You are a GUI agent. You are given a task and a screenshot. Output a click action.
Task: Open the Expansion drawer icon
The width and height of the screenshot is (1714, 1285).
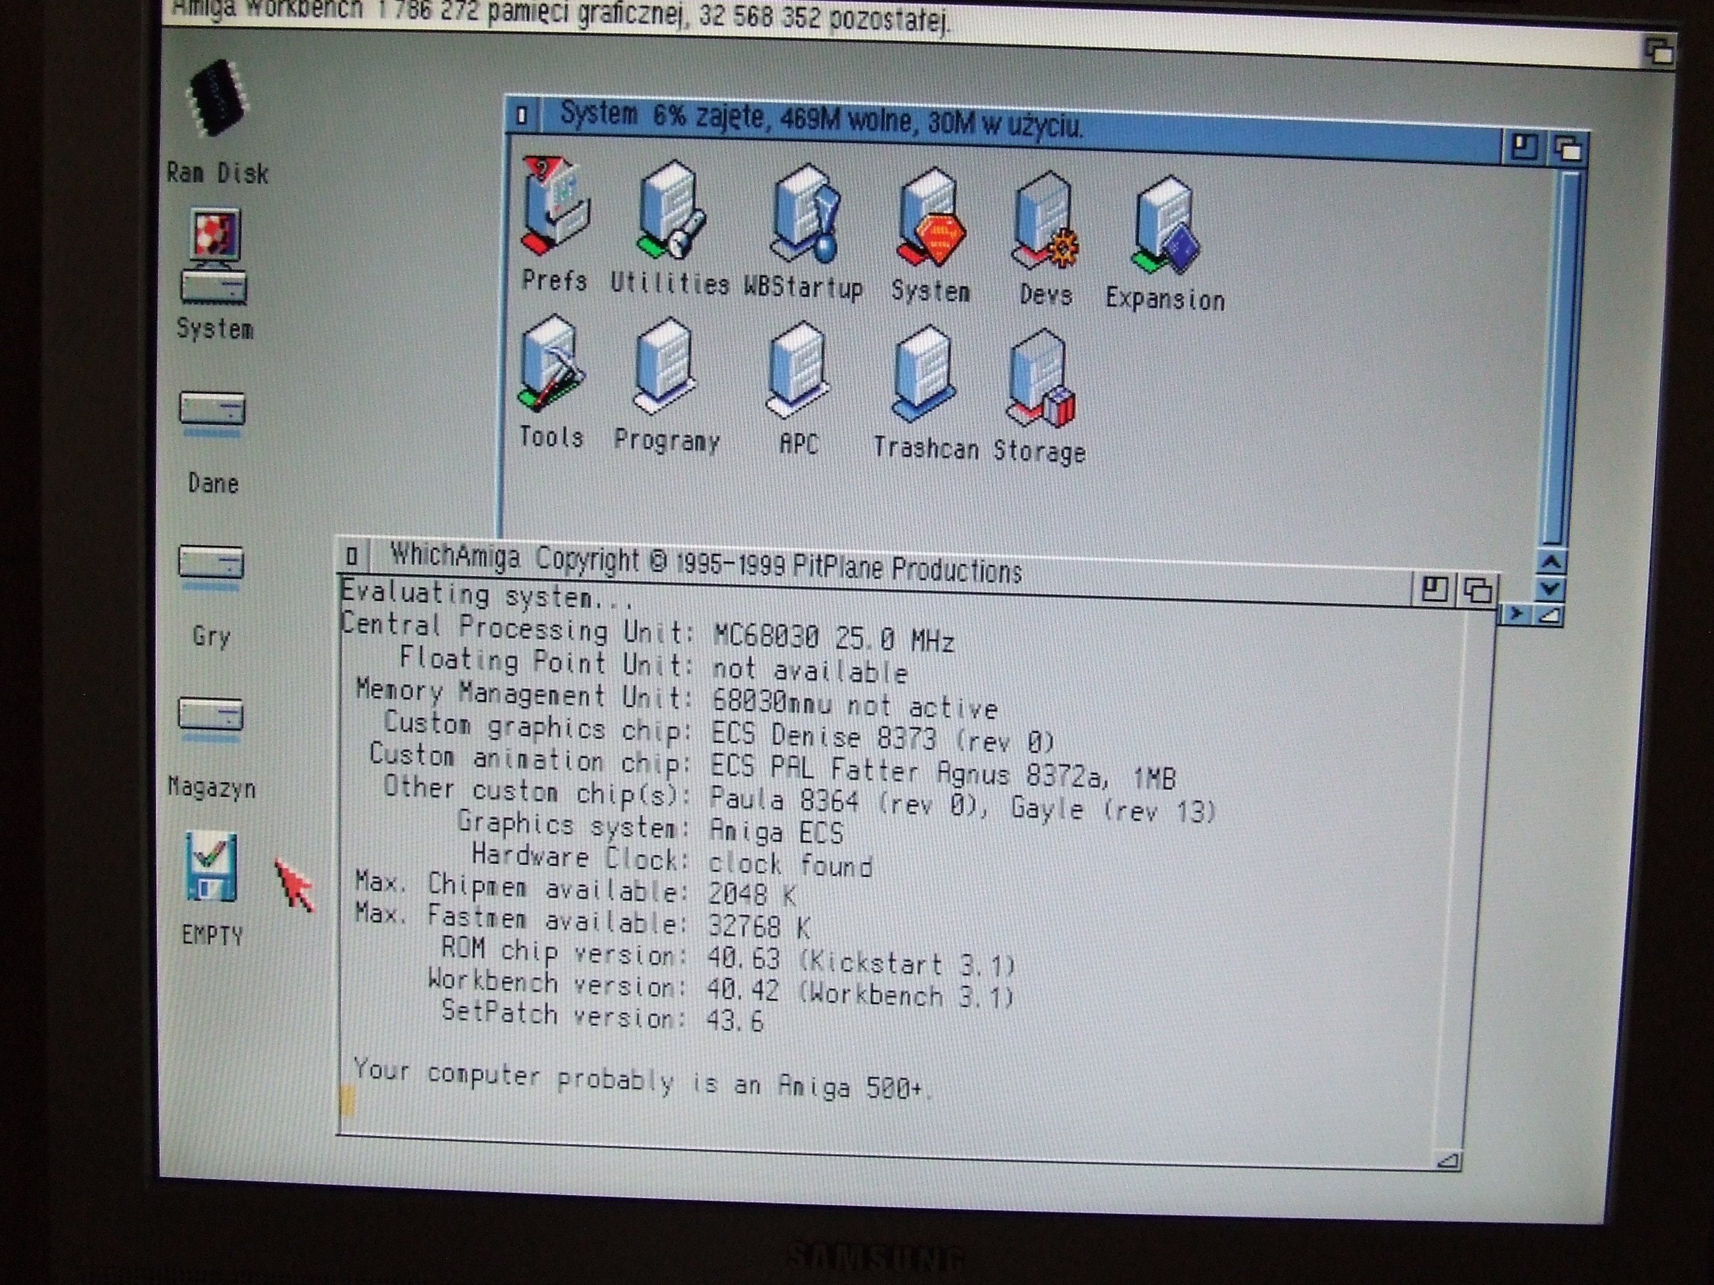click(x=1165, y=225)
